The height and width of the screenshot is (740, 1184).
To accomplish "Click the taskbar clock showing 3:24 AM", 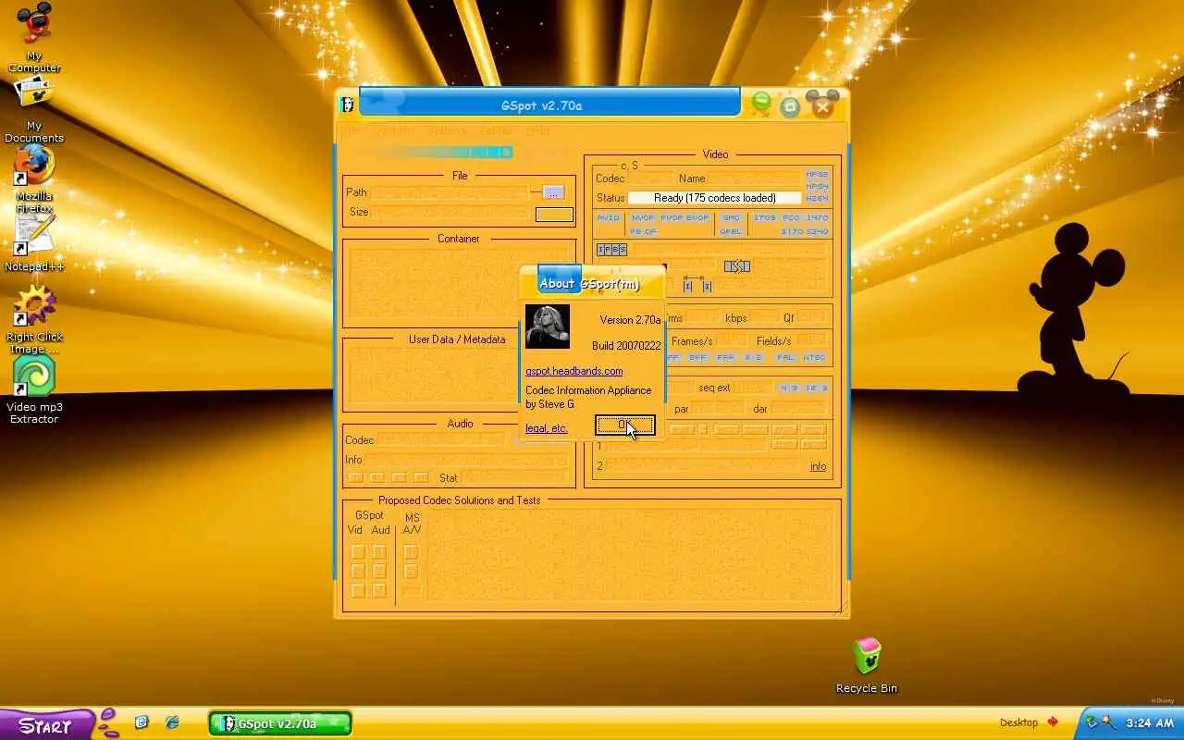I will click(1151, 722).
